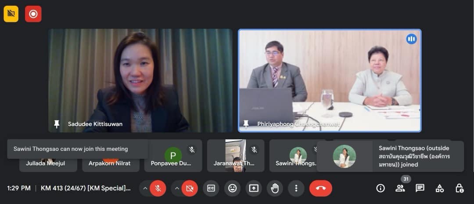Open the chat panel

click(x=420, y=188)
